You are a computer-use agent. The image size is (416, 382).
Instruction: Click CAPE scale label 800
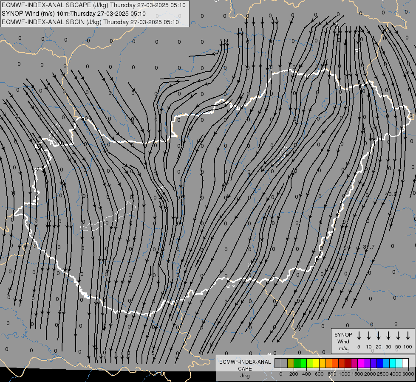click(332, 374)
